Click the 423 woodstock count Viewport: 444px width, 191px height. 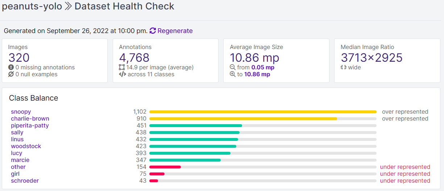(141, 146)
